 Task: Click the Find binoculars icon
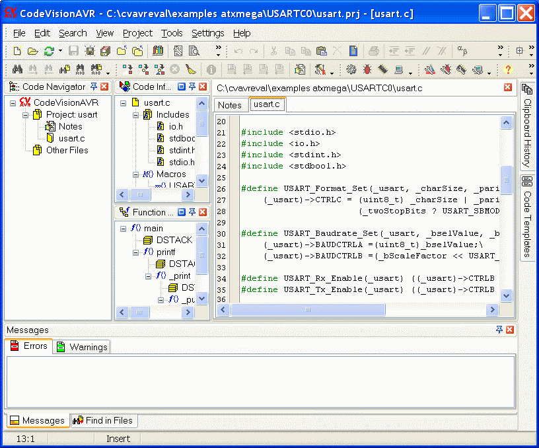[x=17, y=69]
